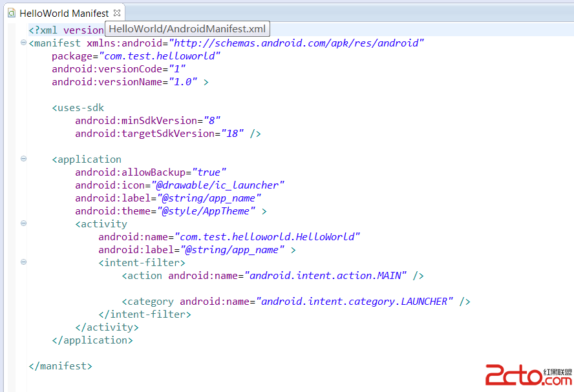Viewport: 574px width, 392px height.
Task: Click the android:minSdkVersion value "8"
Action: click(211, 121)
